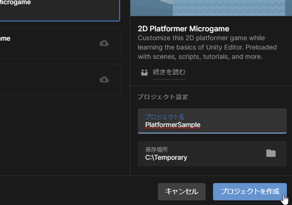Click the キャンセル button
This screenshot has width=292, height=205.
(182, 191)
